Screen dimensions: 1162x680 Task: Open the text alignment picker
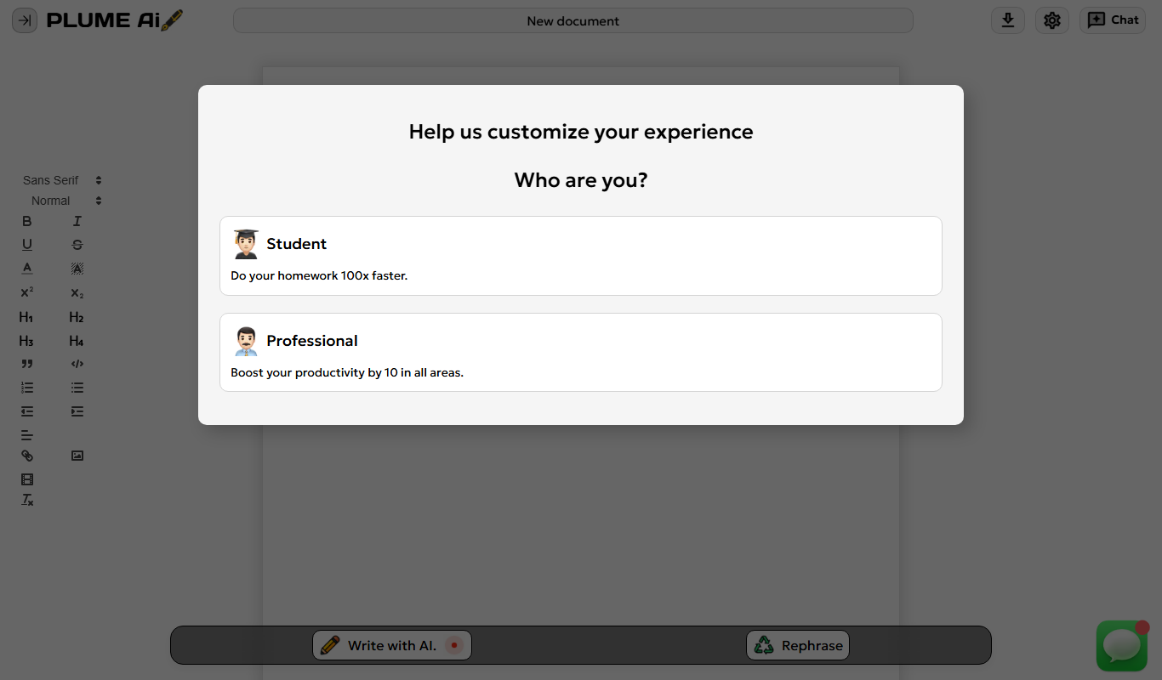pos(27,435)
